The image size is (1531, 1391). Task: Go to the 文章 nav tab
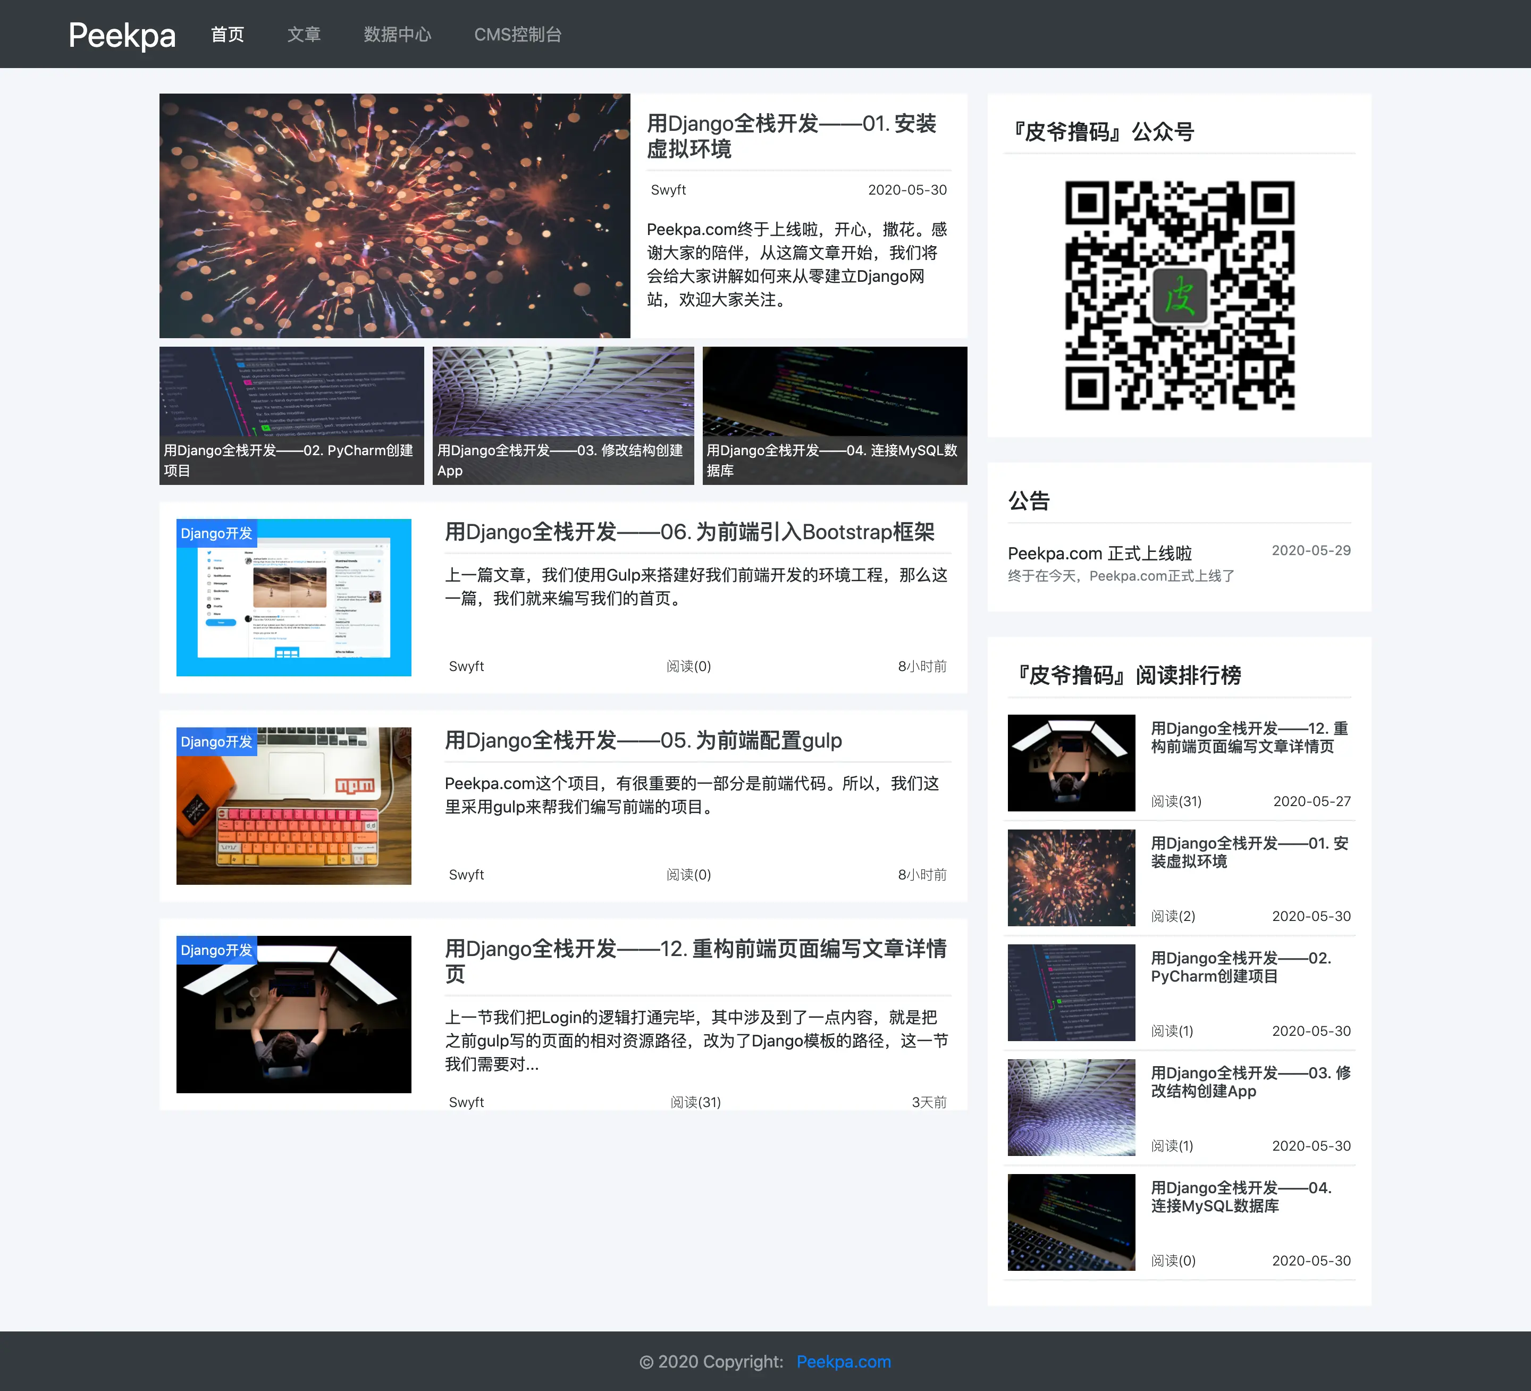pos(304,35)
